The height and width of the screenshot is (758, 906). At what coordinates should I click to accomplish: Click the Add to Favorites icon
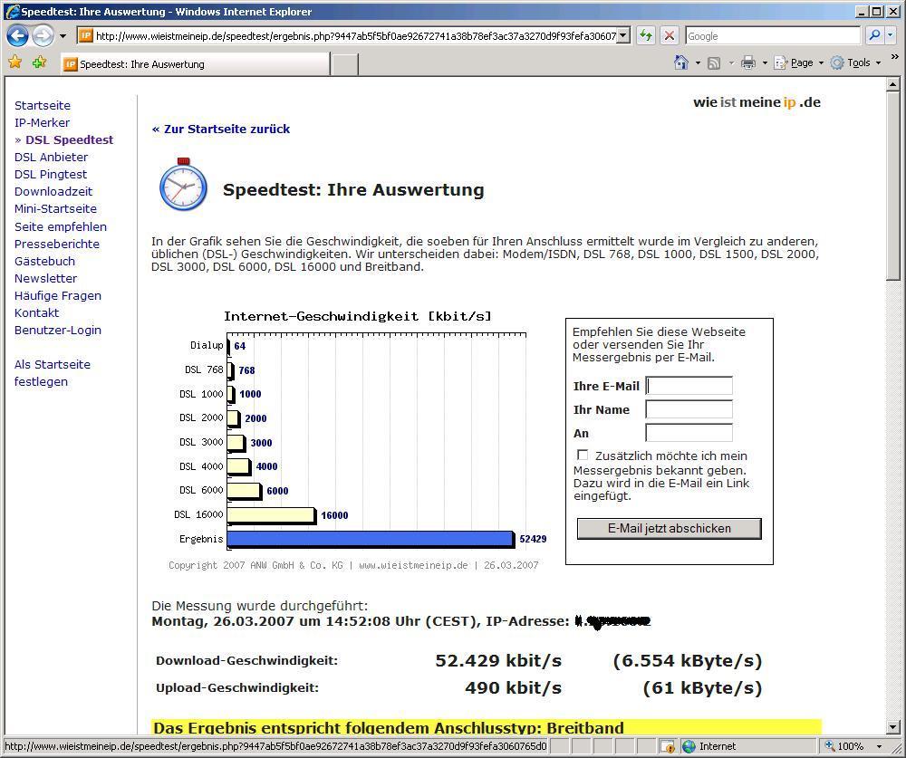tap(39, 62)
